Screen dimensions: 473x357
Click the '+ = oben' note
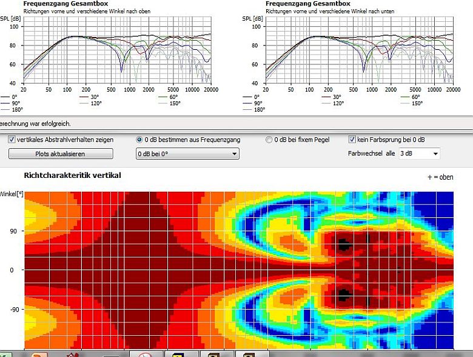[440, 177]
